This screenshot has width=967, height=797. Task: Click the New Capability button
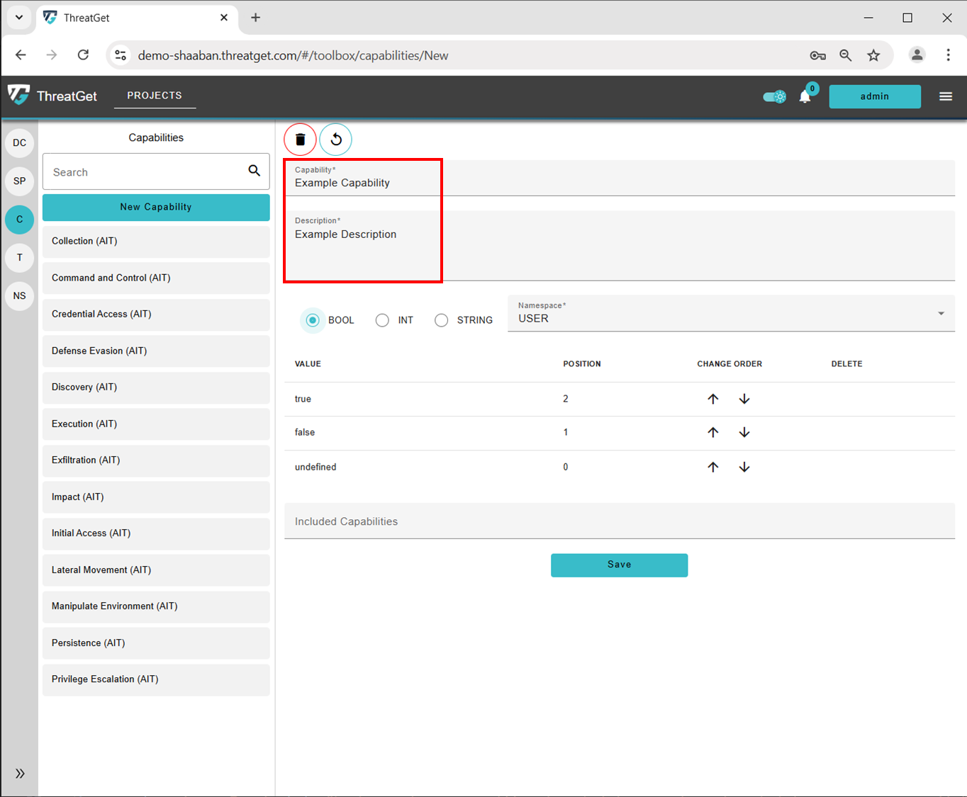click(x=156, y=207)
